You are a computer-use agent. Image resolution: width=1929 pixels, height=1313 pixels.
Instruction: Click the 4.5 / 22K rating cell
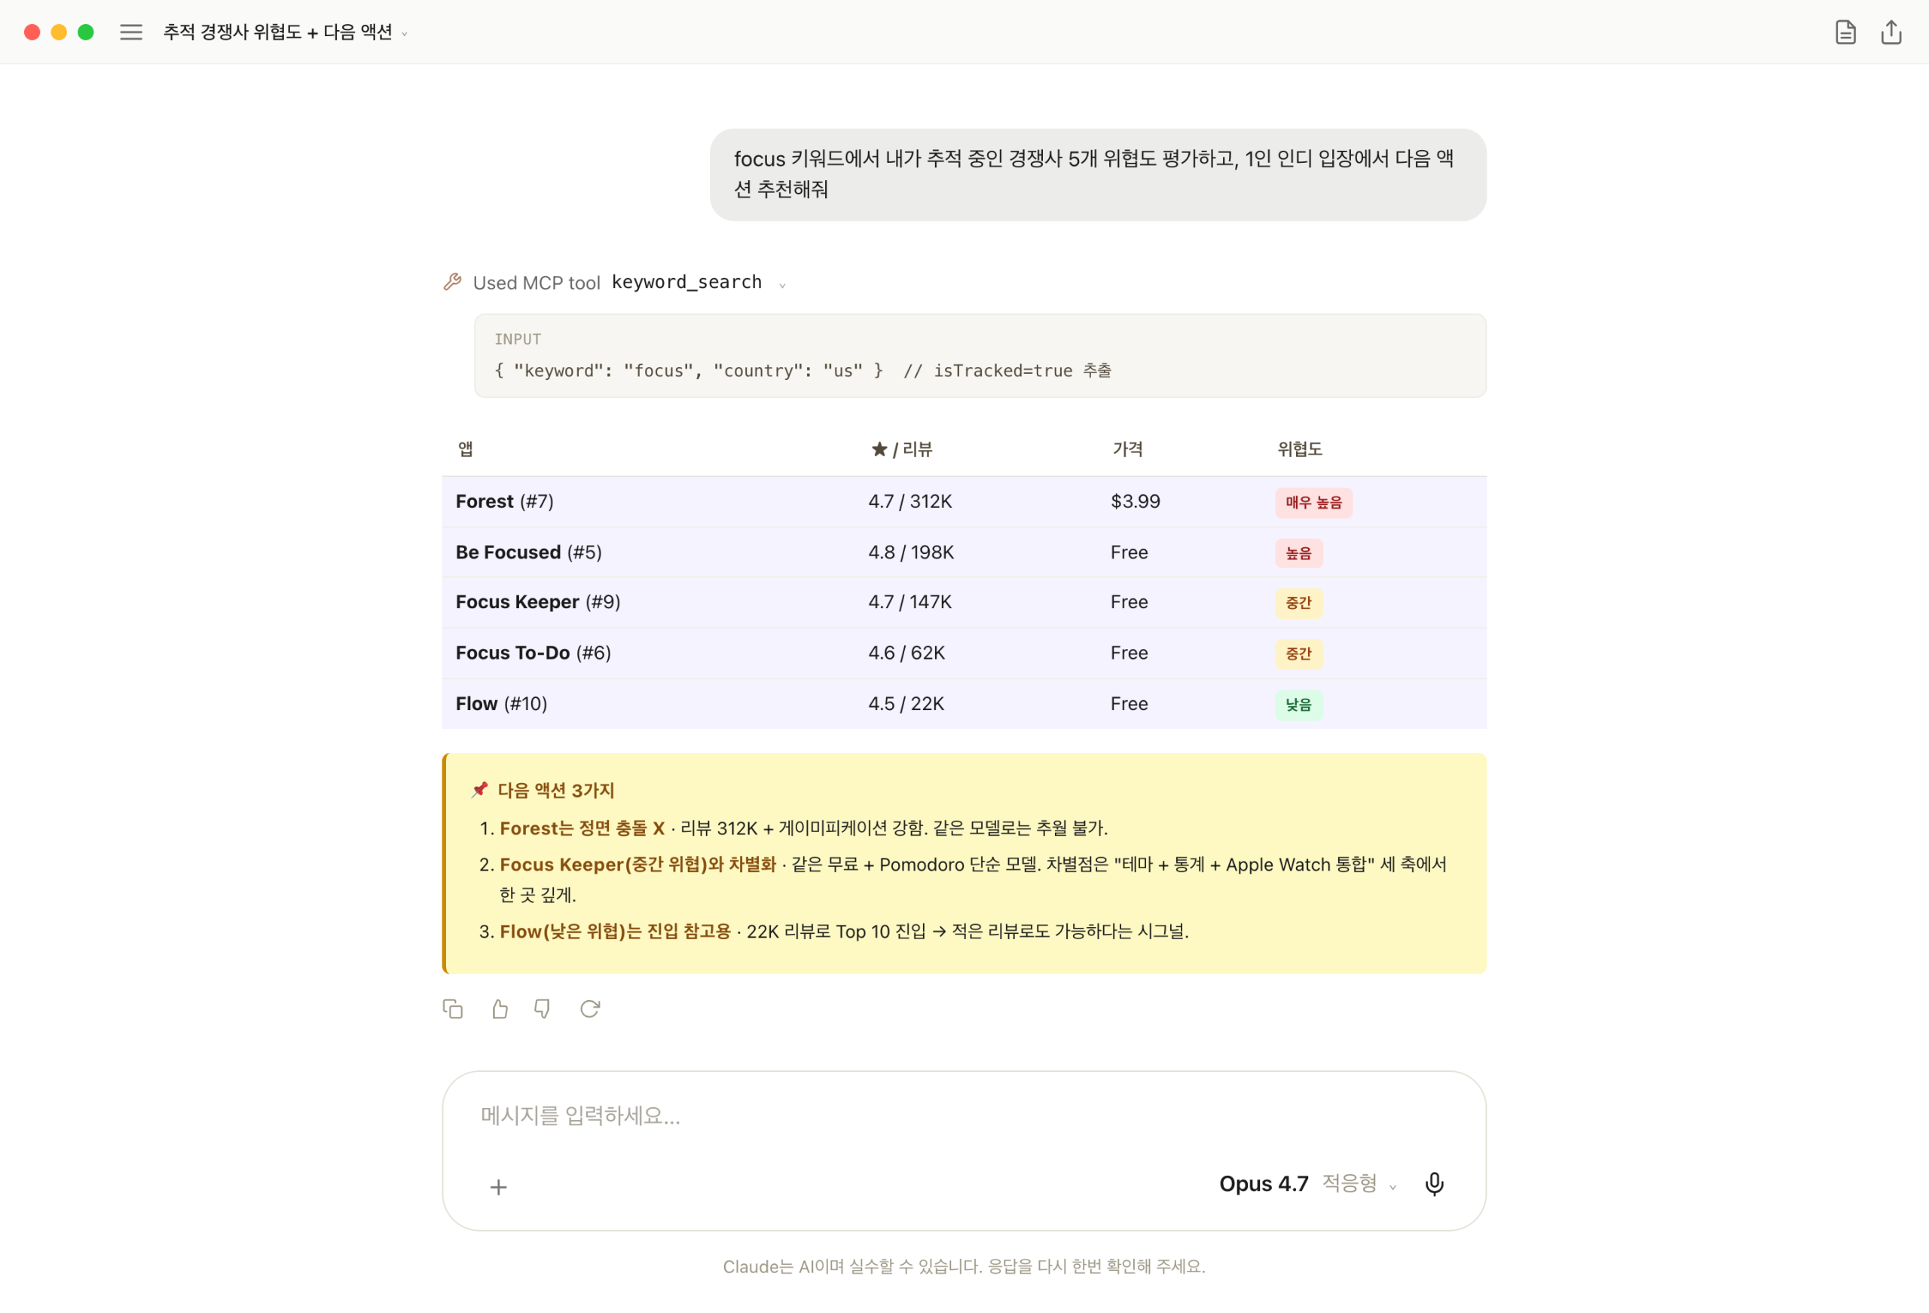pyautogui.click(x=906, y=703)
